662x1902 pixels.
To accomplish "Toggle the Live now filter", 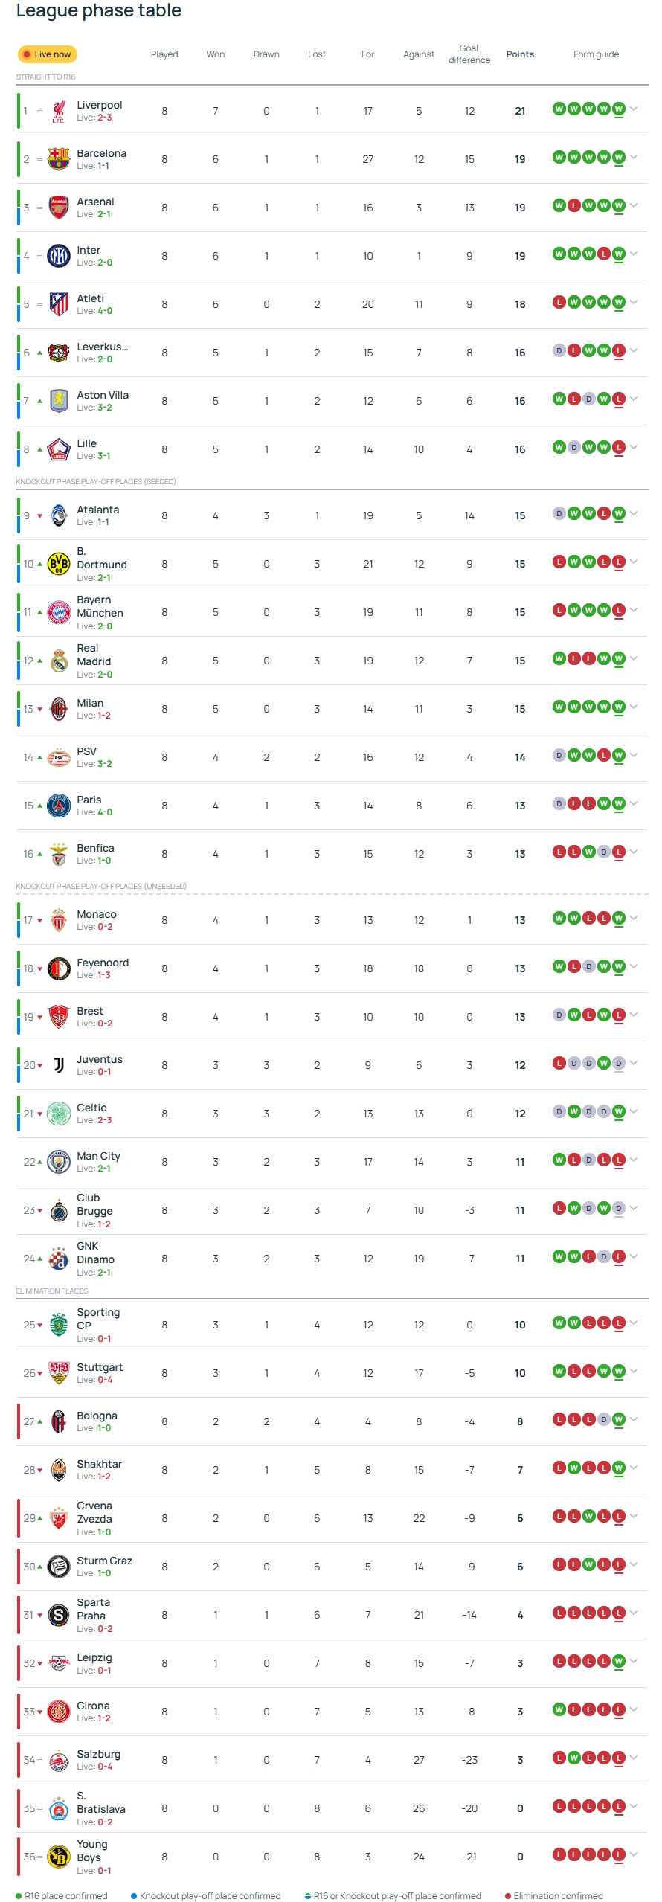I will tap(47, 54).
